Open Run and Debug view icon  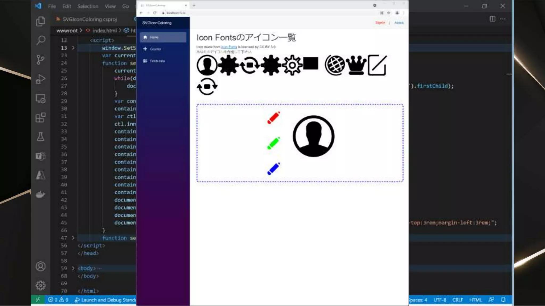40,79
